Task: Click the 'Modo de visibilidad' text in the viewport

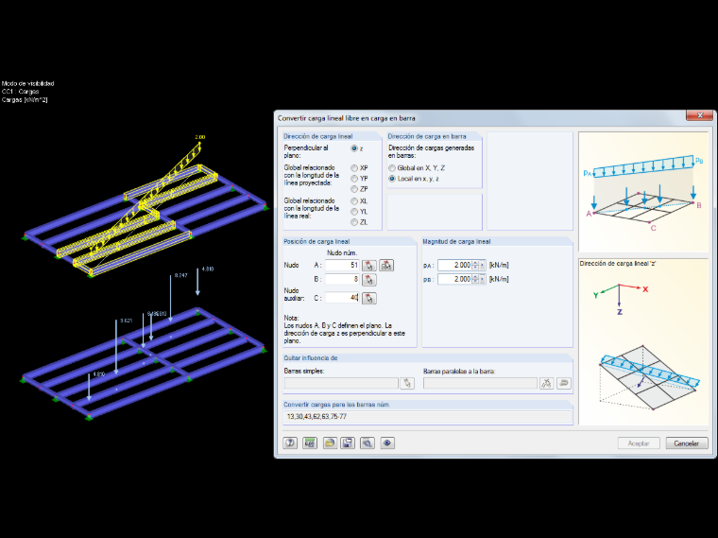Action: point(28,83)
